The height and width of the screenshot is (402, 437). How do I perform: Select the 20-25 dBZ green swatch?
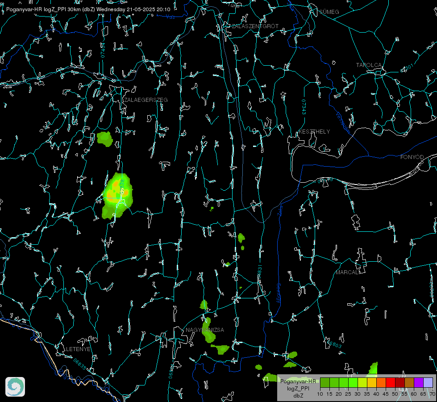tap(344, 382)
